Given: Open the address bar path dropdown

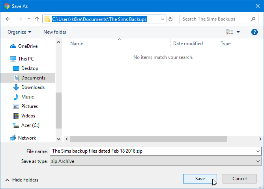Looking at the screenshot, I should coord(163,19).
